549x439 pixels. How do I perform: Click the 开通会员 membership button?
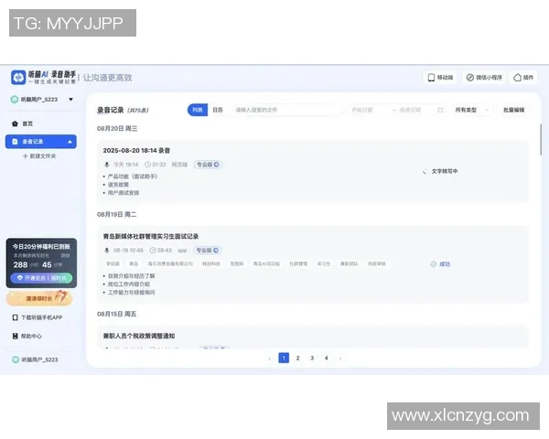tap(41, 278)
